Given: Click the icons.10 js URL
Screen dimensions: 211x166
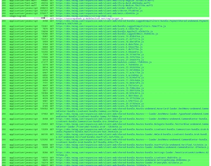Looking at the screenshot, I should coord(100,77).
